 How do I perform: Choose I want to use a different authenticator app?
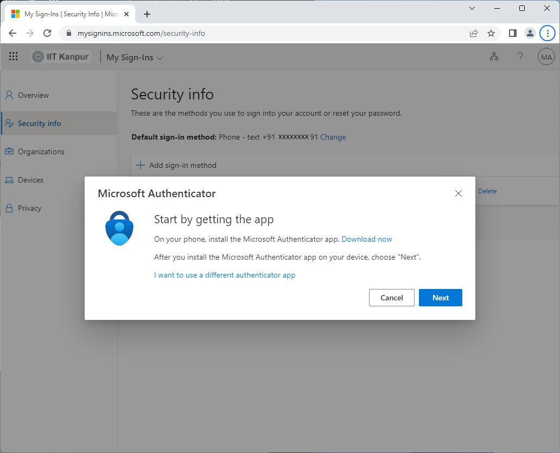[225, 275]
